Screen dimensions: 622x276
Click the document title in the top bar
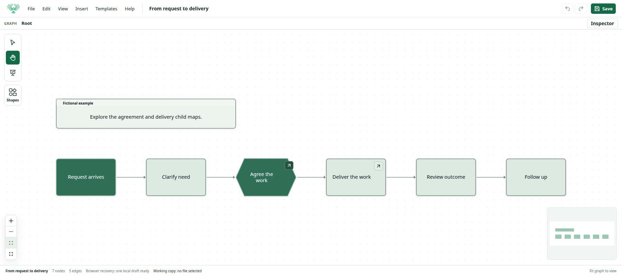179,9
